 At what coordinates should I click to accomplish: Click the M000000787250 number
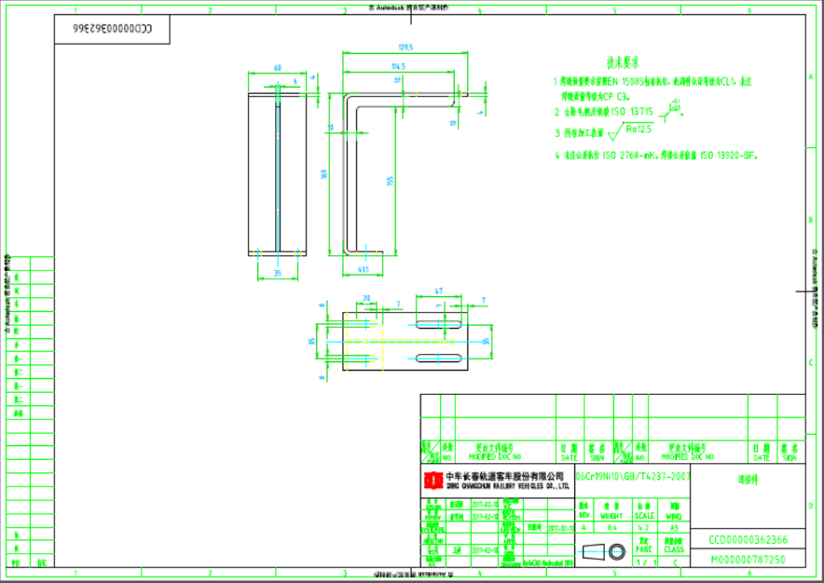click(748, 560)
